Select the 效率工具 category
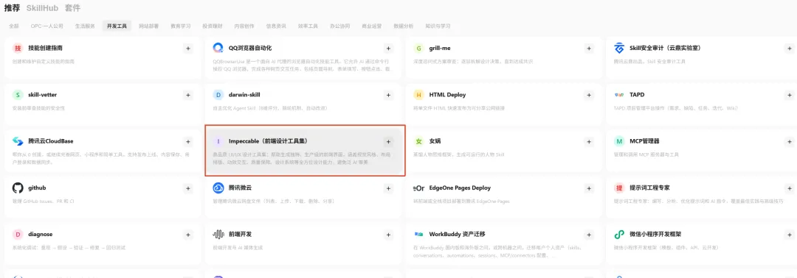Screen dimensions: 797x278 pos(308,26)
